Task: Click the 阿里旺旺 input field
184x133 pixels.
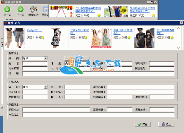Action: click(162, 68)
